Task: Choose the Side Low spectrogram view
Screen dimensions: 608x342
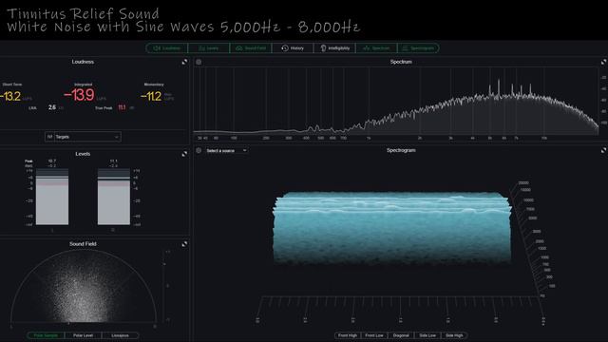Action: pyautogui.click(x=427, y=335)
